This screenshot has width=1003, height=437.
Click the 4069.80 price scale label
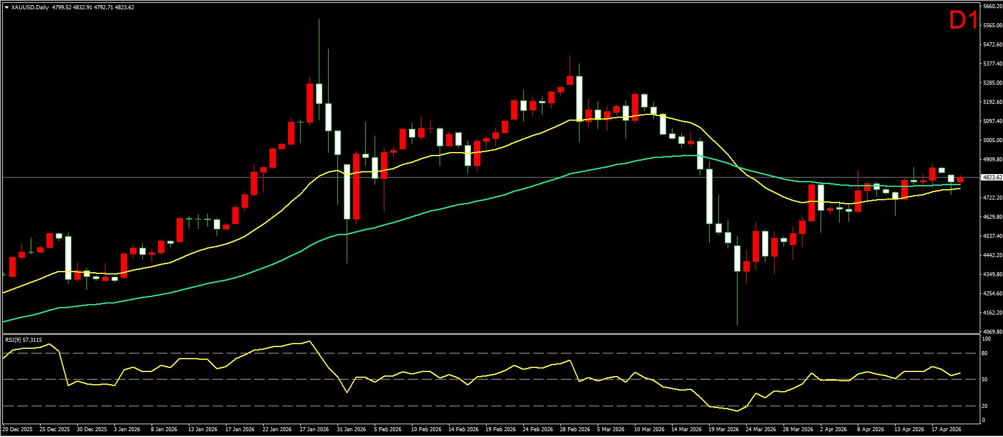tap(993, 332)
